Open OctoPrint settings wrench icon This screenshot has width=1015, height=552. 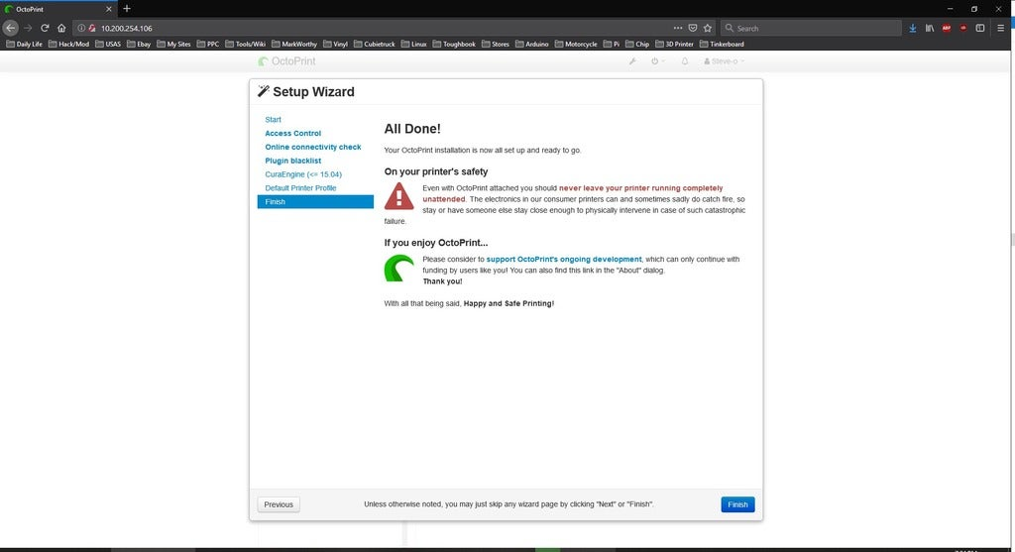(632, 60)
